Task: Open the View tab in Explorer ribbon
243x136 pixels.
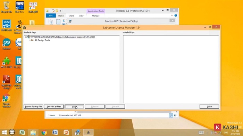Action: 81,16
